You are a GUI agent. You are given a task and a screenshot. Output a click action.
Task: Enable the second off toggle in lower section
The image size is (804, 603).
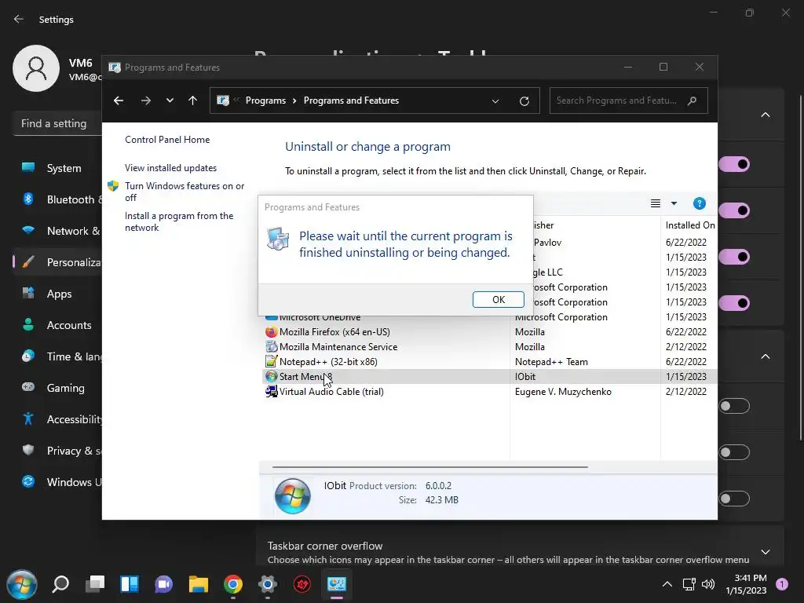[734, 452]
